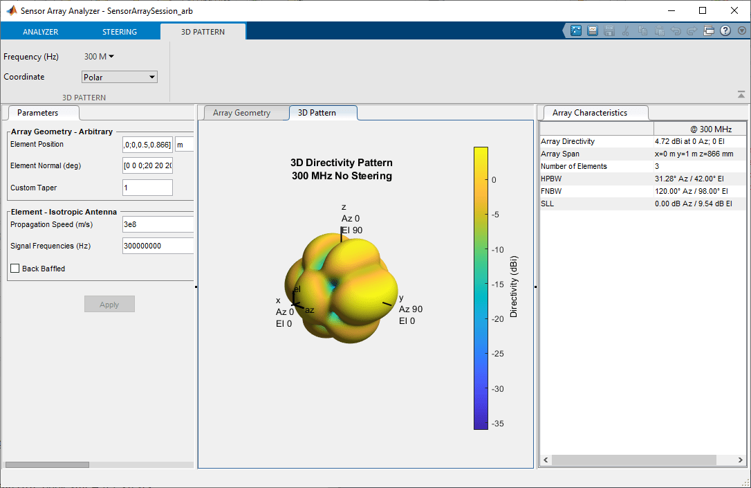Viewport: 751px width, 488px height.
Task: Click the Save icon in quick access bar
Action: pos(609,31)
